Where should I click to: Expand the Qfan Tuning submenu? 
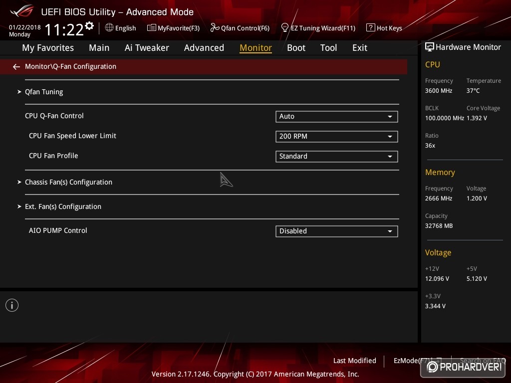44,92
